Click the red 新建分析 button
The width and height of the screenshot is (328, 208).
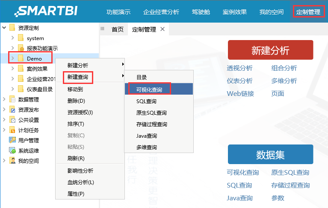point(270,50)
